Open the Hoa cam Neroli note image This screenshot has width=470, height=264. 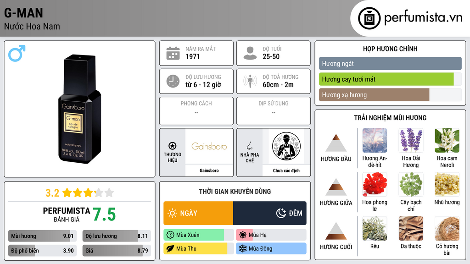[447, 140]
